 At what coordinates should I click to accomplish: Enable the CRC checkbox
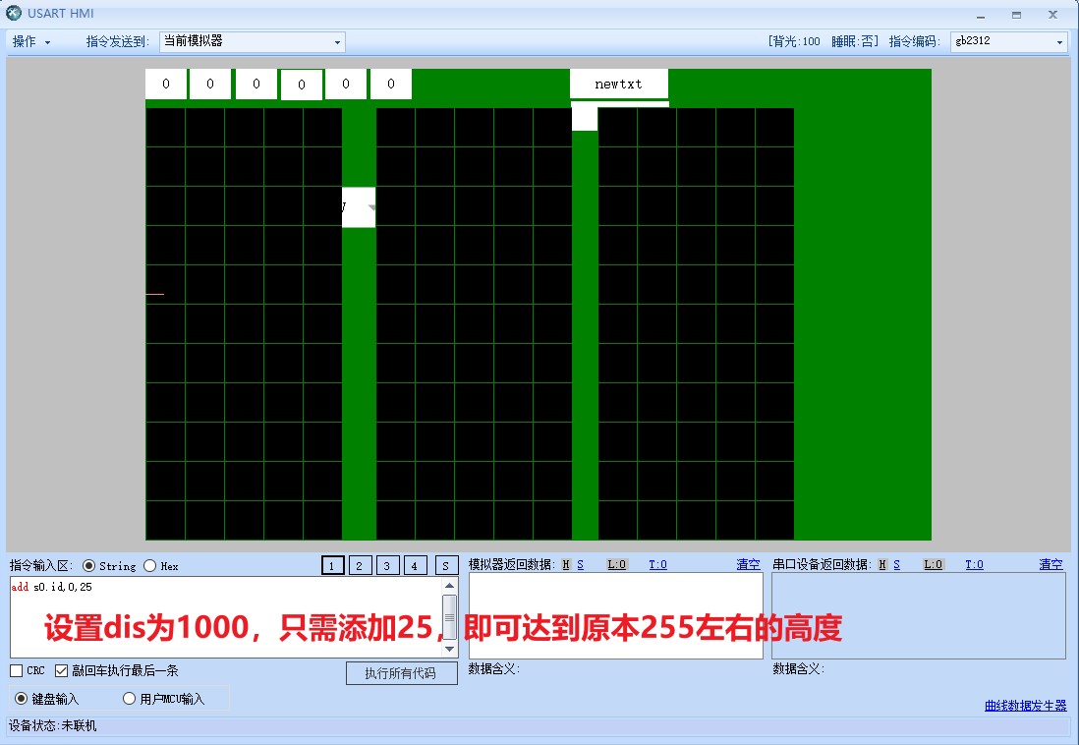(17, 671)
